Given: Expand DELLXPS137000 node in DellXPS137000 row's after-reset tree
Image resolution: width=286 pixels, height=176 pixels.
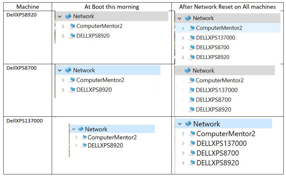Looking at the screenshot, I should [x=184, y=143].
